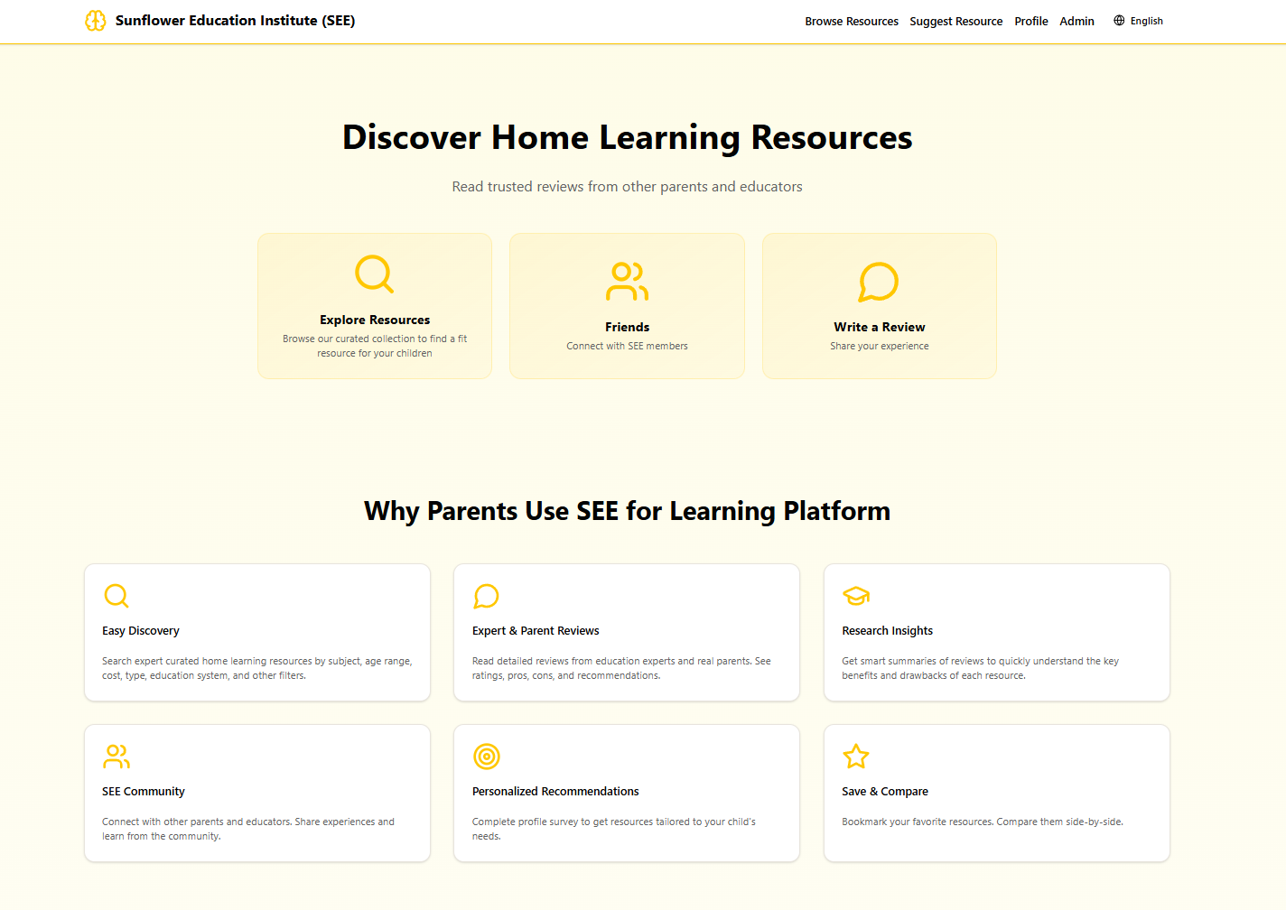This screenshot has width=1286, height=910.
Task: Click the globe language icon
Action: [1119, 21]
